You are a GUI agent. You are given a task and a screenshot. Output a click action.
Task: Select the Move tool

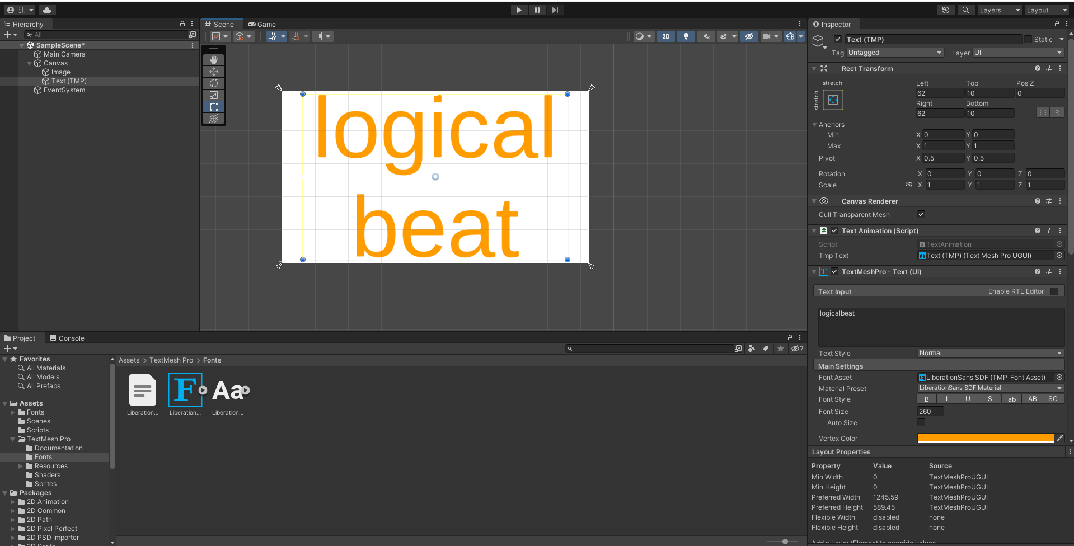(213, 71)
